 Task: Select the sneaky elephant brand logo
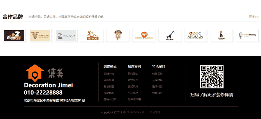click(x=66, y=35)
